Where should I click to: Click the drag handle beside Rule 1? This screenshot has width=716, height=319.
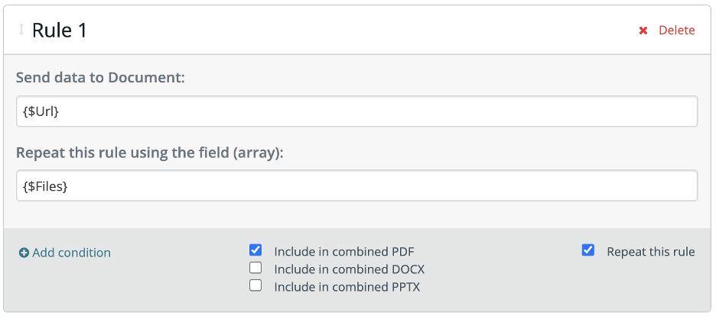pyautogui.click(x=21, y=31)
